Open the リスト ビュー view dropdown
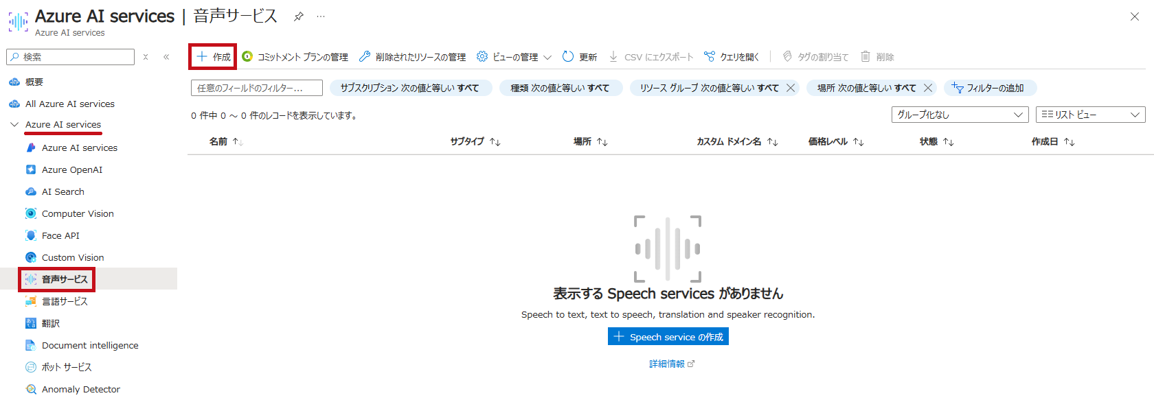 (x=1091, y=115)
